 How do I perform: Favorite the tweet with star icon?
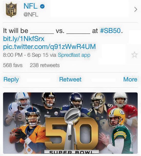coord(134,55)
